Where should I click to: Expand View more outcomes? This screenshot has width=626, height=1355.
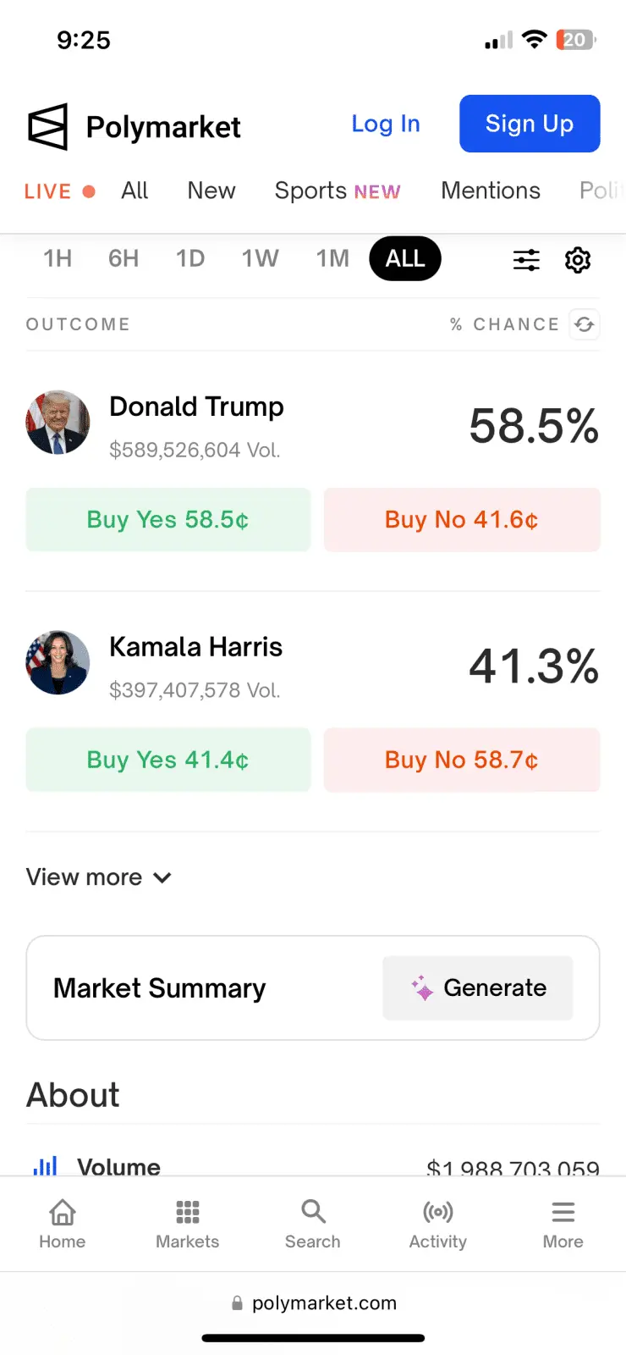[99, 877]
